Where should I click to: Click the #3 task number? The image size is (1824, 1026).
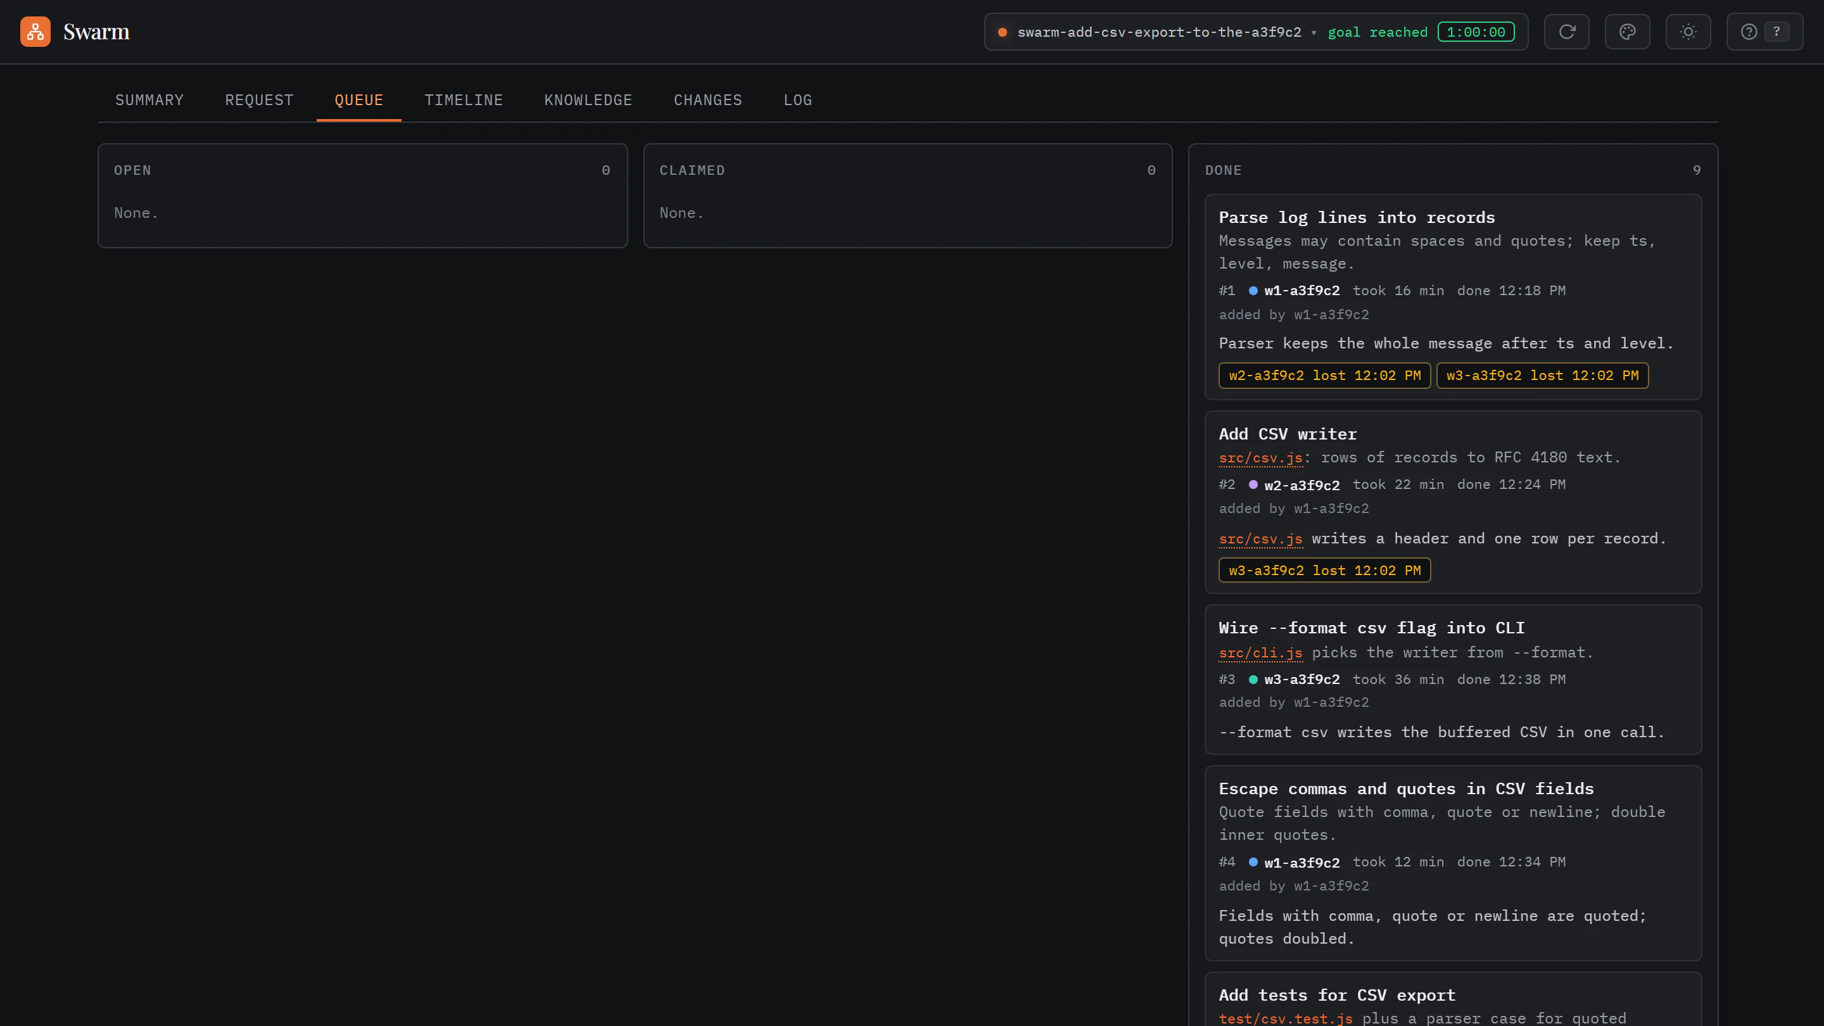1227,679
